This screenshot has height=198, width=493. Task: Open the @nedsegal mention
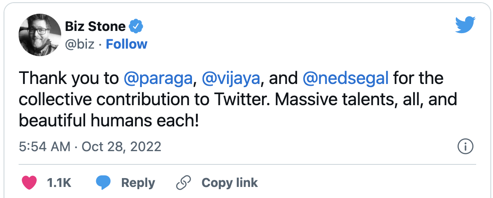[345, 79]
